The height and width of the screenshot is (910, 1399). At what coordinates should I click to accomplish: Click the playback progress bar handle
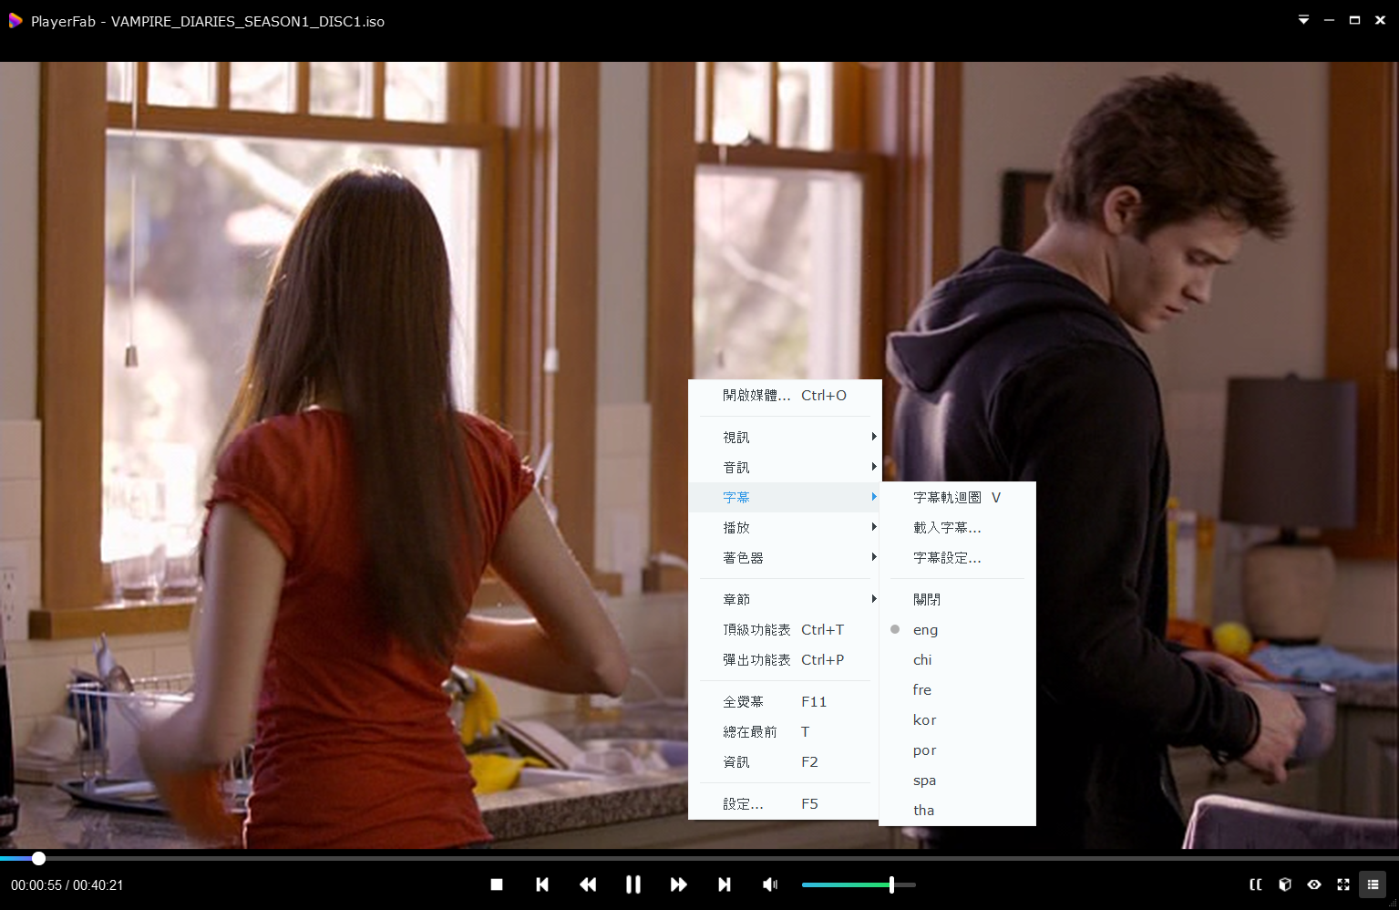pos(38,858)
